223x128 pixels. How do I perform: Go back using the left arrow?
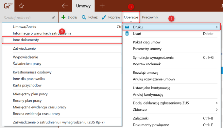[65, 6]
